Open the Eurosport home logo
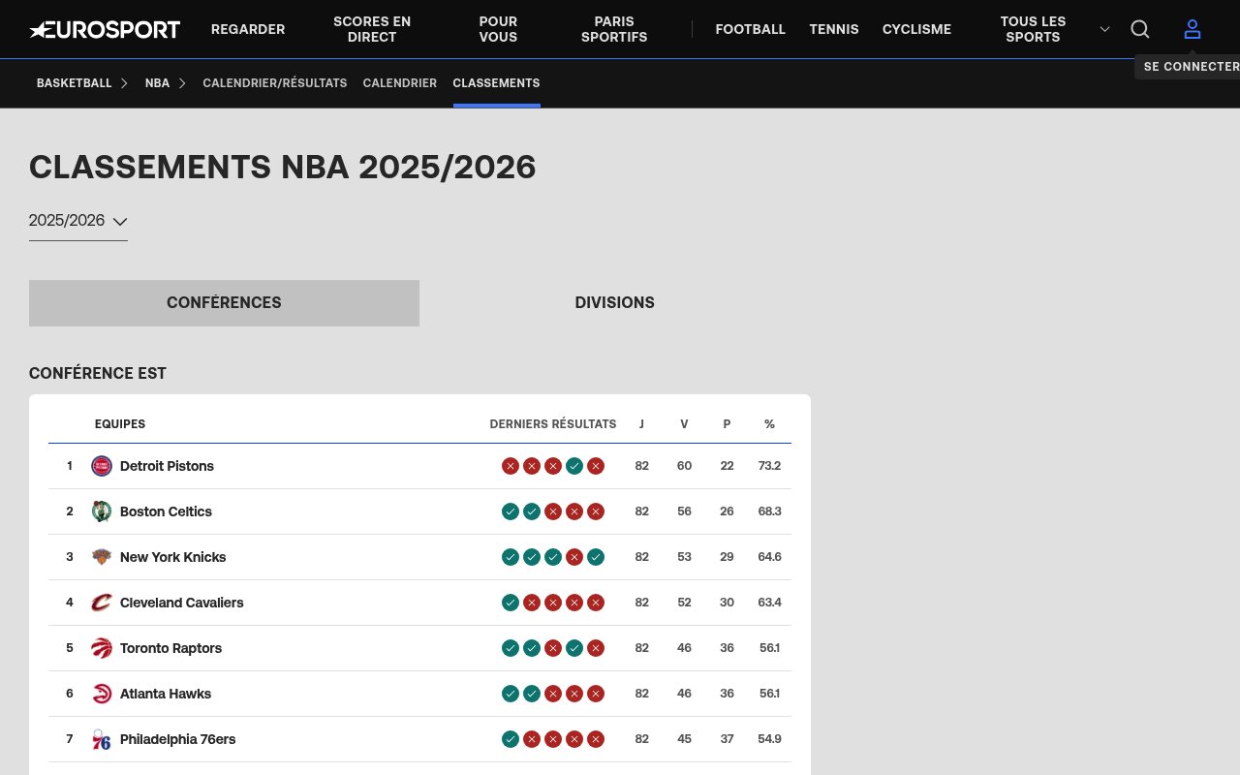Screen dimensions: 1240x775 click(x=105, y=29)
